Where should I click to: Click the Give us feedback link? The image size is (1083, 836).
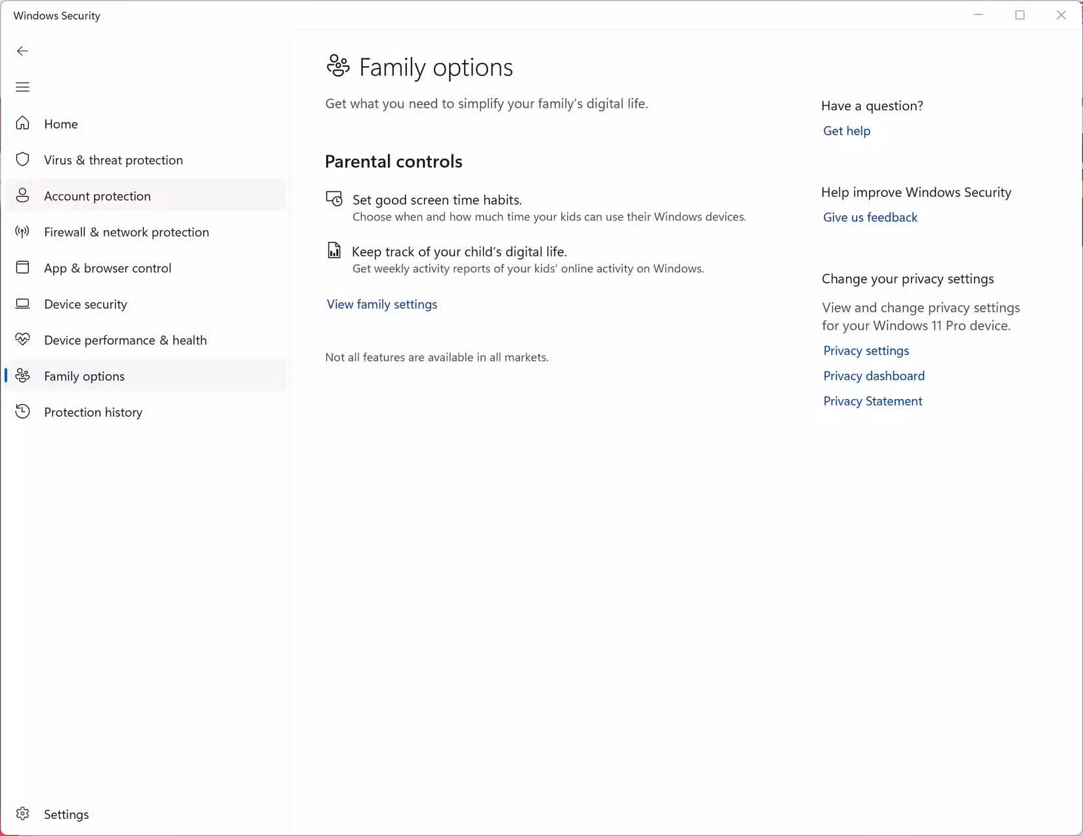[x=870, y=218]
